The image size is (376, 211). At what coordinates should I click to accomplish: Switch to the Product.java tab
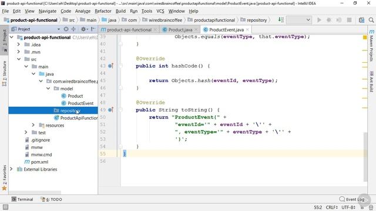point(180,30)
